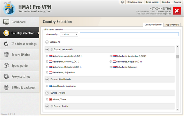
Task: Select Netherlands, Spijkenisse radio button
Action: coord(47,72)
